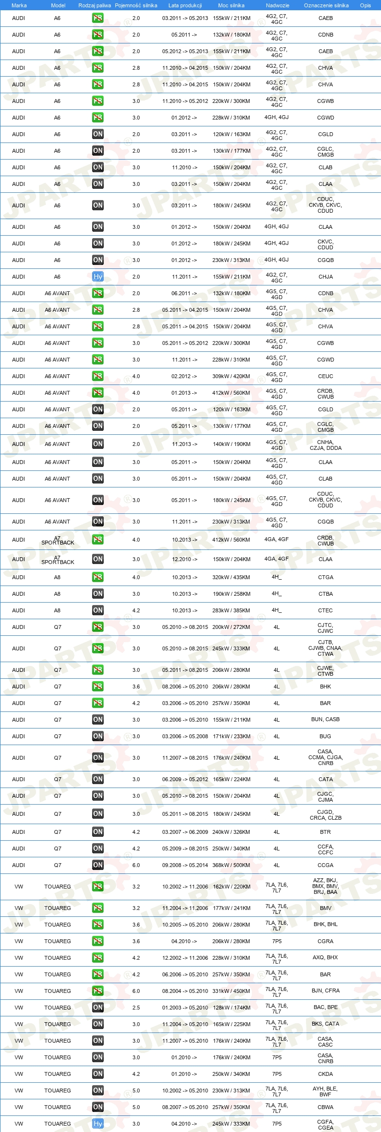This screenshot has height=1132, width=381.
Task: Click the engine code 'CJGD, CRCA, CLZB'
Action: pos(325,815)
